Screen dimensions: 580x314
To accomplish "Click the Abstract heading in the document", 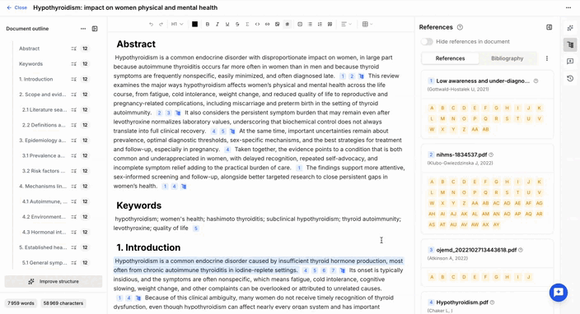I will click(136, 44).
